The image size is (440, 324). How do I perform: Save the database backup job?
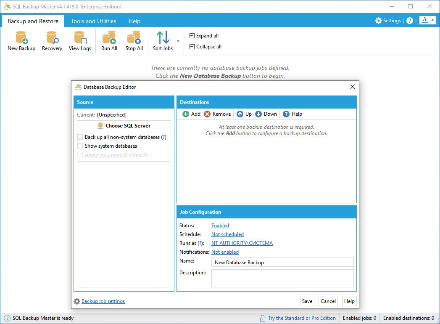tap(307, 301)
